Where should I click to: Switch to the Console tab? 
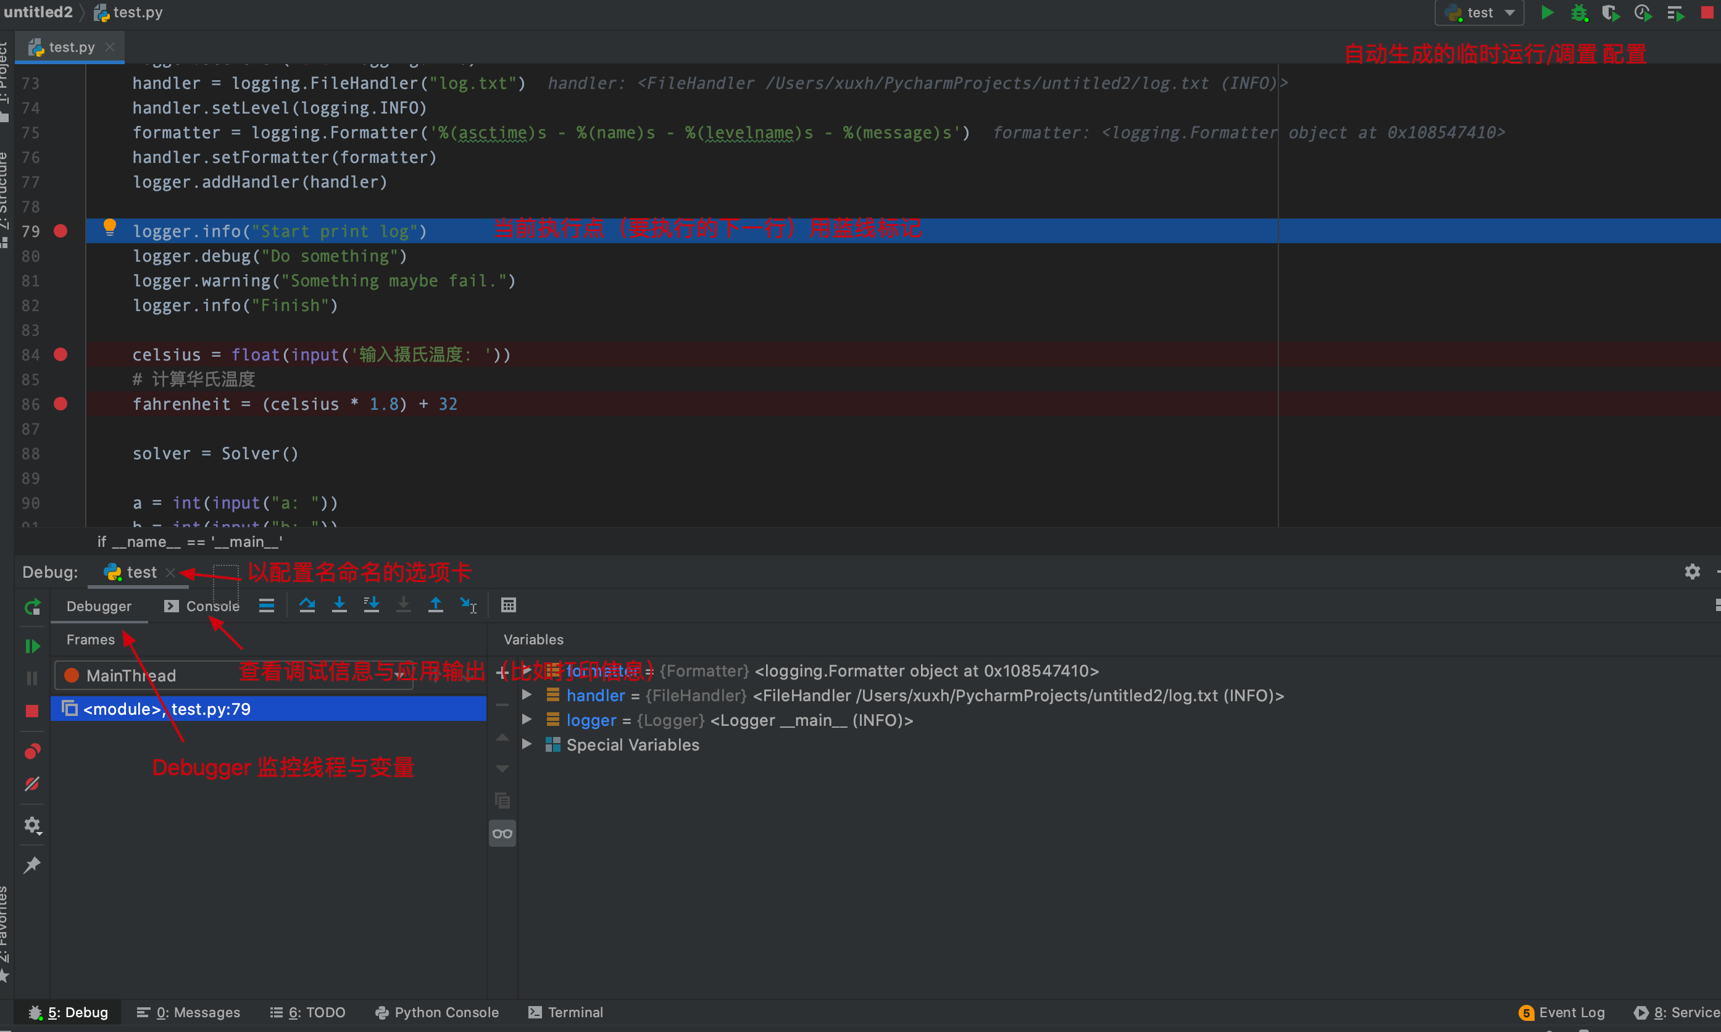202,606
